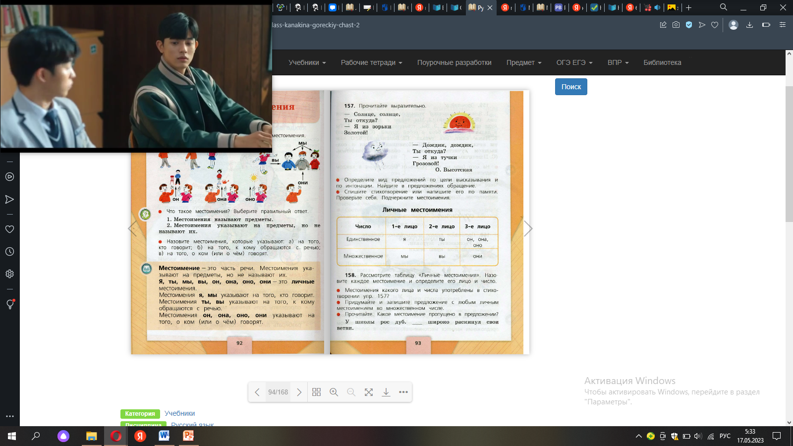Switch the РУС input language indicator
793x446 pixels.
tap(725, 436)
